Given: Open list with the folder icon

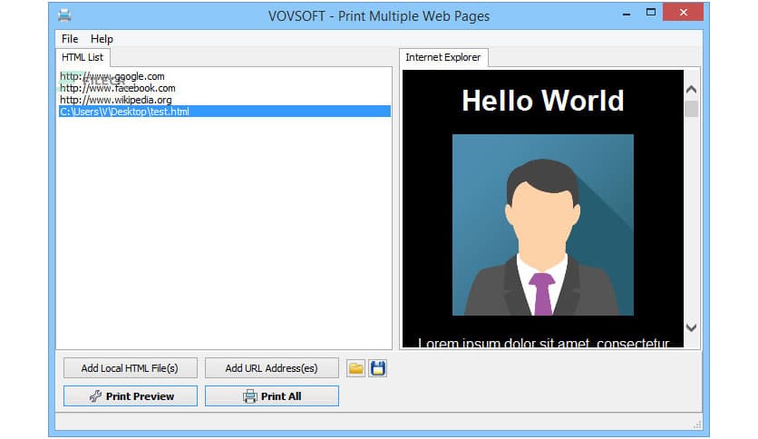Looking at the screenshot, I should [x=355, y=368].
